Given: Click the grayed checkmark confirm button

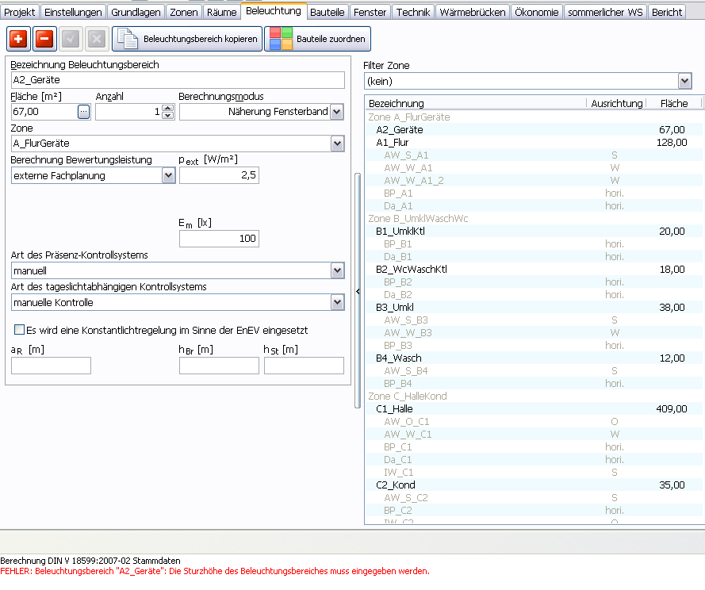Looking at the screenshot, I should pyautogui.click(x=70, y=39).
